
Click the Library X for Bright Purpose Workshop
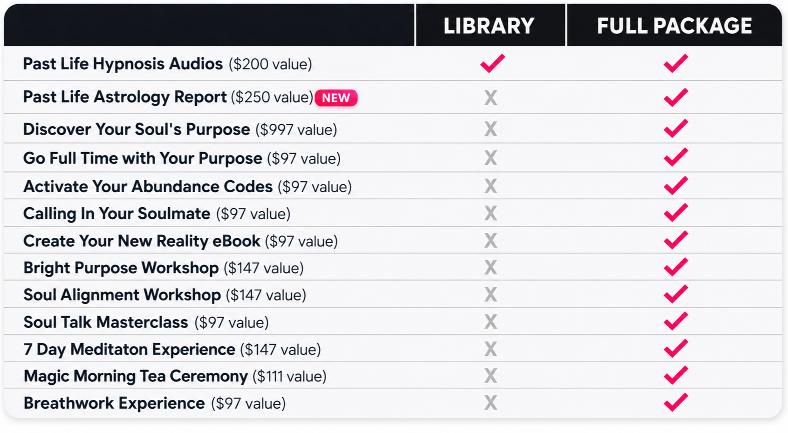coord(491,268)
